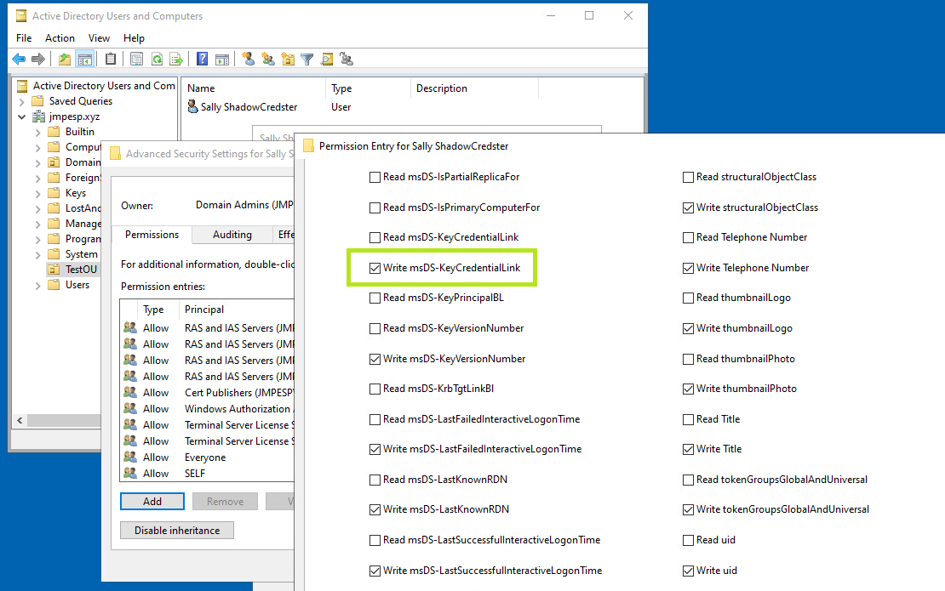Toggle the Show/Hide Console Tree toolbar icon
The height and width of the screenshot is (591, 945).
point(85,59)
